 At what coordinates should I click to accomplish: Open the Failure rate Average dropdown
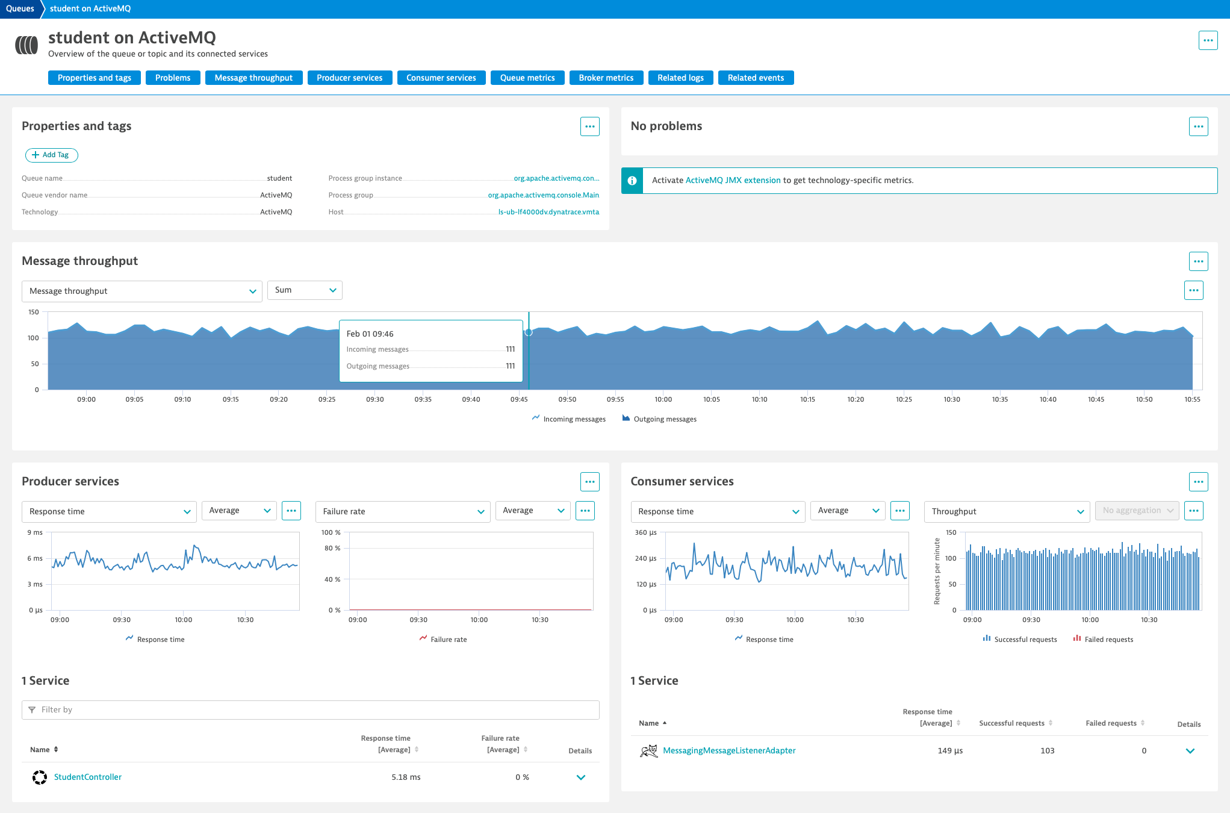(x=533, y=511)
